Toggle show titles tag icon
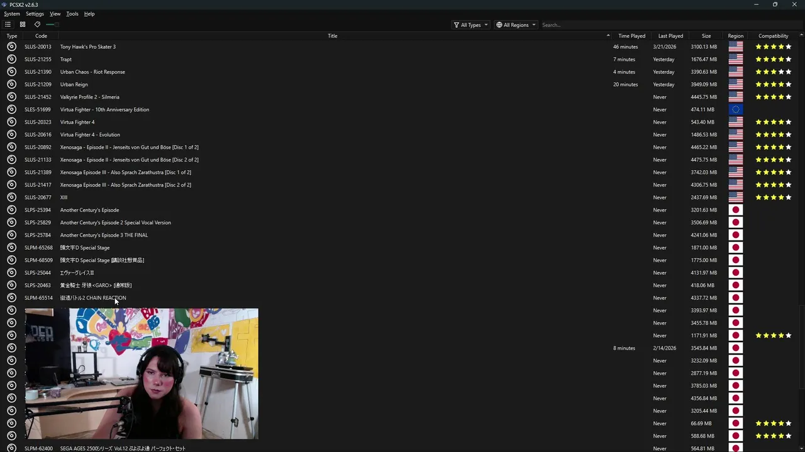 click(x=37, y=24)
